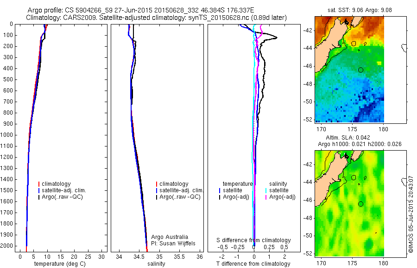Click blue temperature satellite legend marker
This screenshot has height=268, width=417.
(220, 190)
